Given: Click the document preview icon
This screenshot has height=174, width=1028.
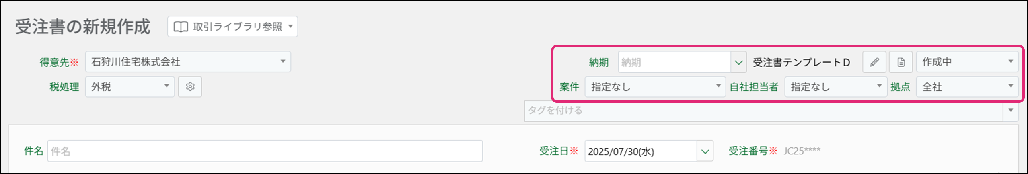Looking at the screenshot, I should (901, 62).
